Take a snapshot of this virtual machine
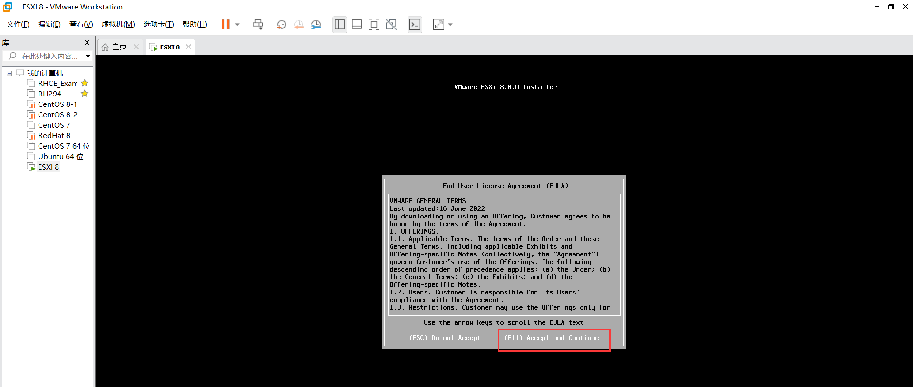Viewport: 913px width, 387px height. pyautogui.click(x=282, y=24)
